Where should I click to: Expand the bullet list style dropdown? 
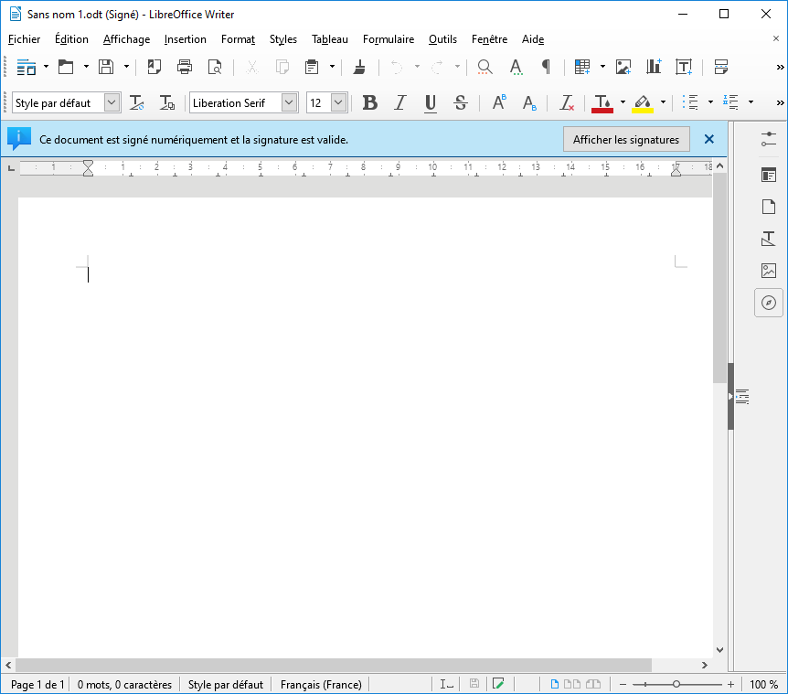[710, 102]
